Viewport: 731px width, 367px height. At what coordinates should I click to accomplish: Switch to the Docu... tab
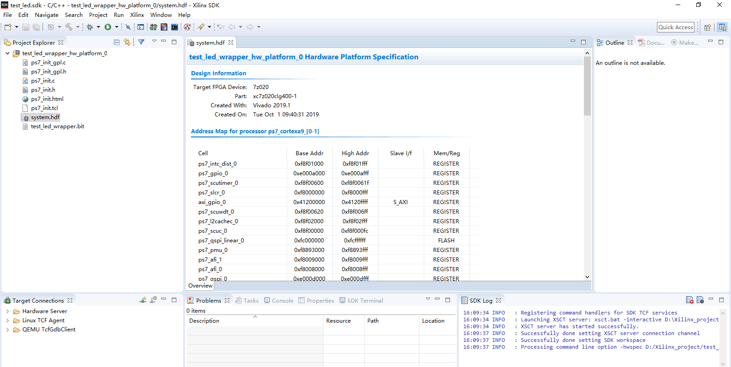pyautogui.click(x=651, y=42)
